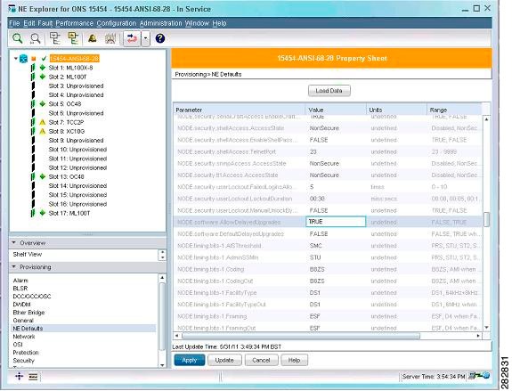Click the NE node icon in tree
This screenshot has width=512, height=391.
coord(23,59)
